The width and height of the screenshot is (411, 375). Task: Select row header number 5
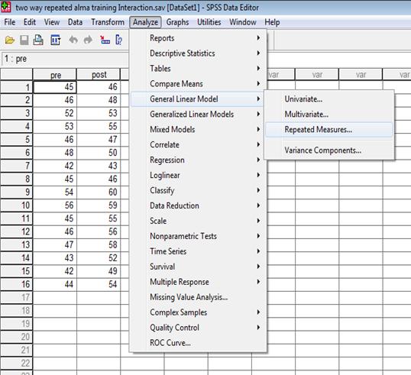(x=16, y=140)
